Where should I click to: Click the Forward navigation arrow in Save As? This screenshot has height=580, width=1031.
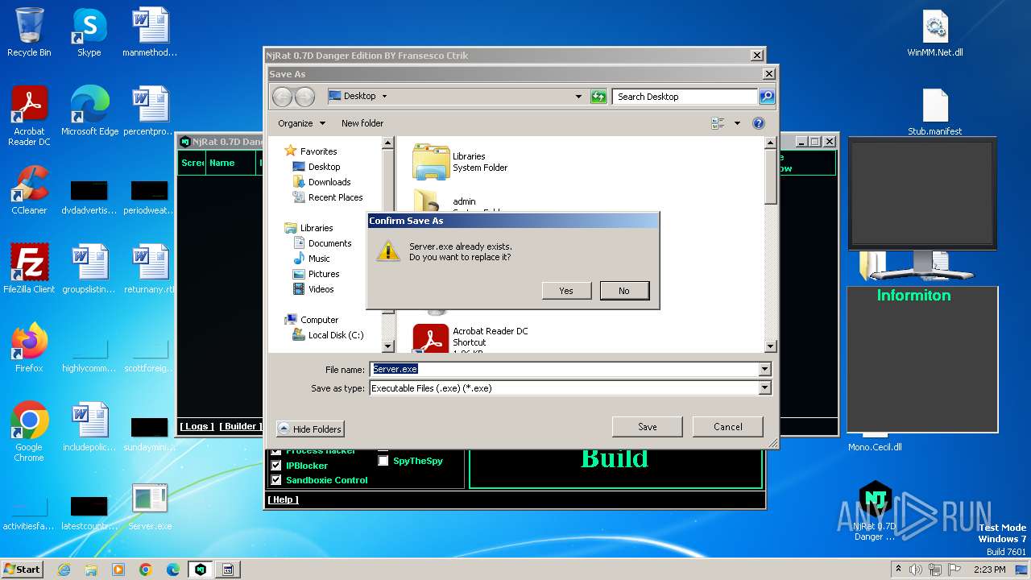(x=304, y=97)
